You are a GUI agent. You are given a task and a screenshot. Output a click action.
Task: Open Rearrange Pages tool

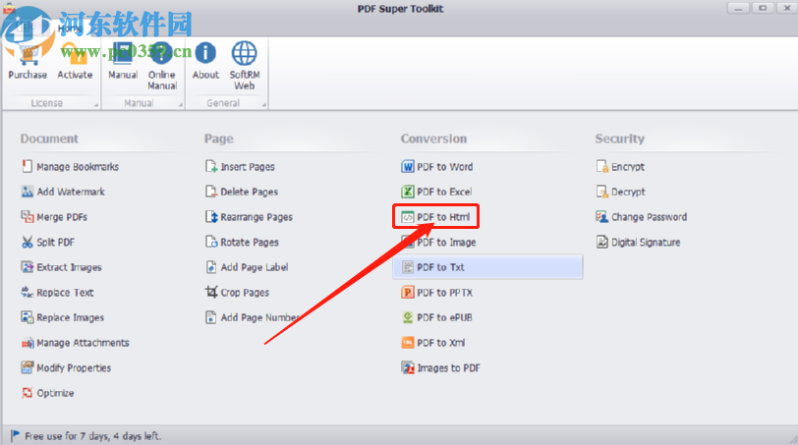click(x=249, y=217)
